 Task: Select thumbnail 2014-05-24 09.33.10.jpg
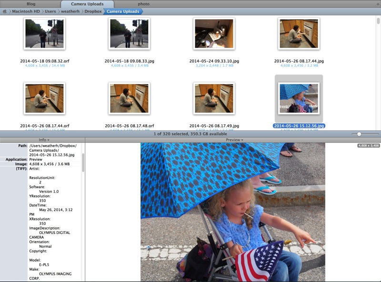pos(214,33)
